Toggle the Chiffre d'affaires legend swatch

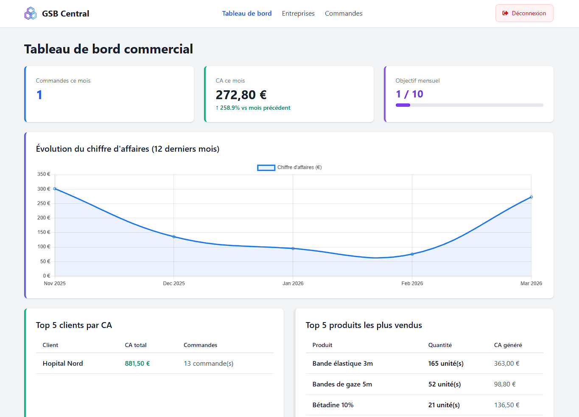pyautogui.click(x=266, y=168)
